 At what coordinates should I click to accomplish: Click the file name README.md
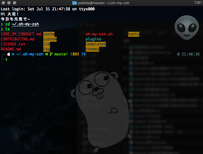pyautogui.click(x=11, y=49)
